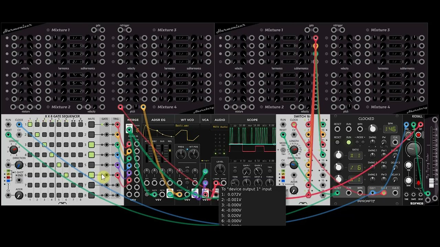Screen dimensions: 440x247
Task: Adjust the FREQ knob on WT VCO
Action: click(x=181, y=154)
